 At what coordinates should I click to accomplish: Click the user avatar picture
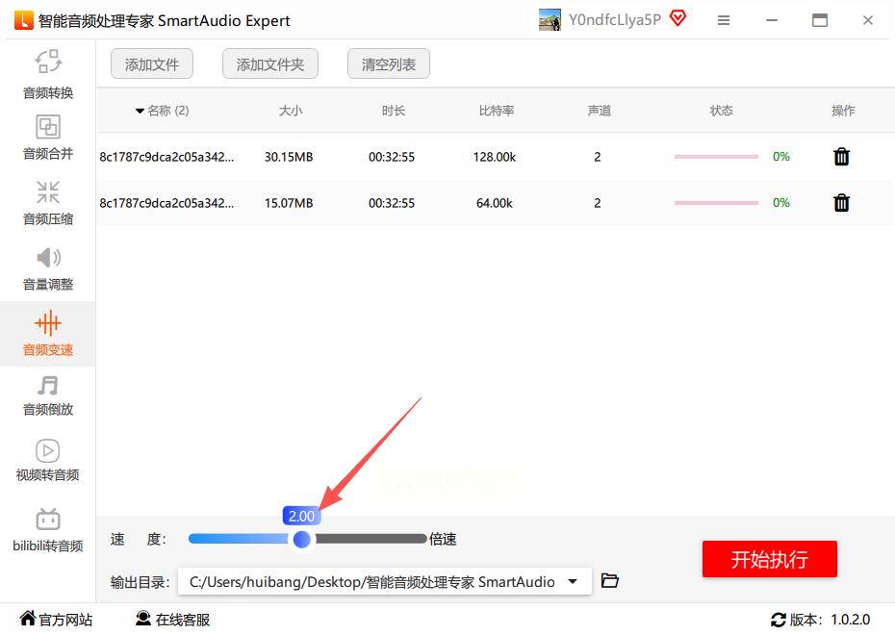coord(550,20)
